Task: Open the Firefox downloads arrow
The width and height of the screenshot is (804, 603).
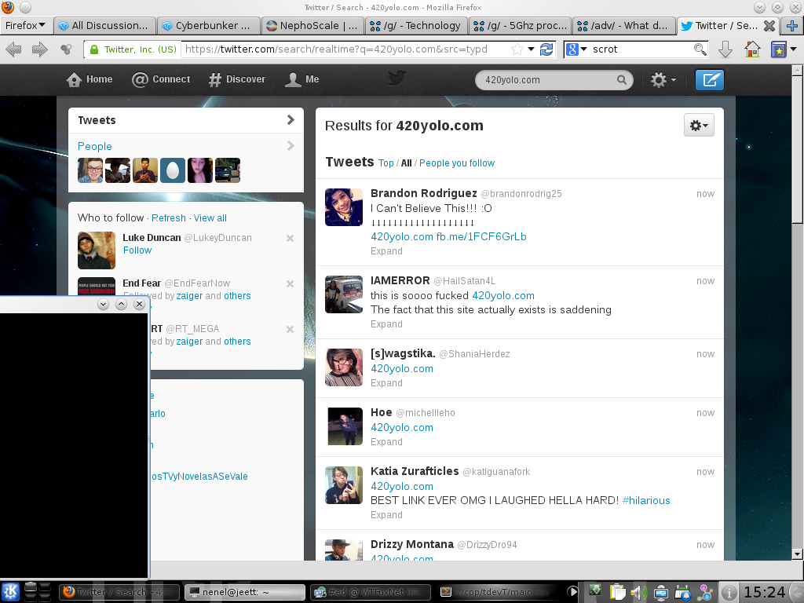Action: [x=725, y=49]
